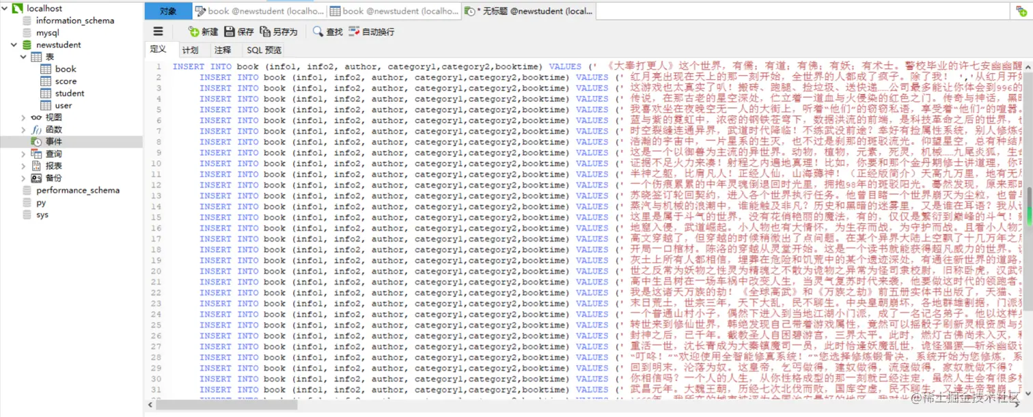Screen dimensions: 1033x417
Task: Click the 表 tables folder icon
Action: [x=37, y=57]
